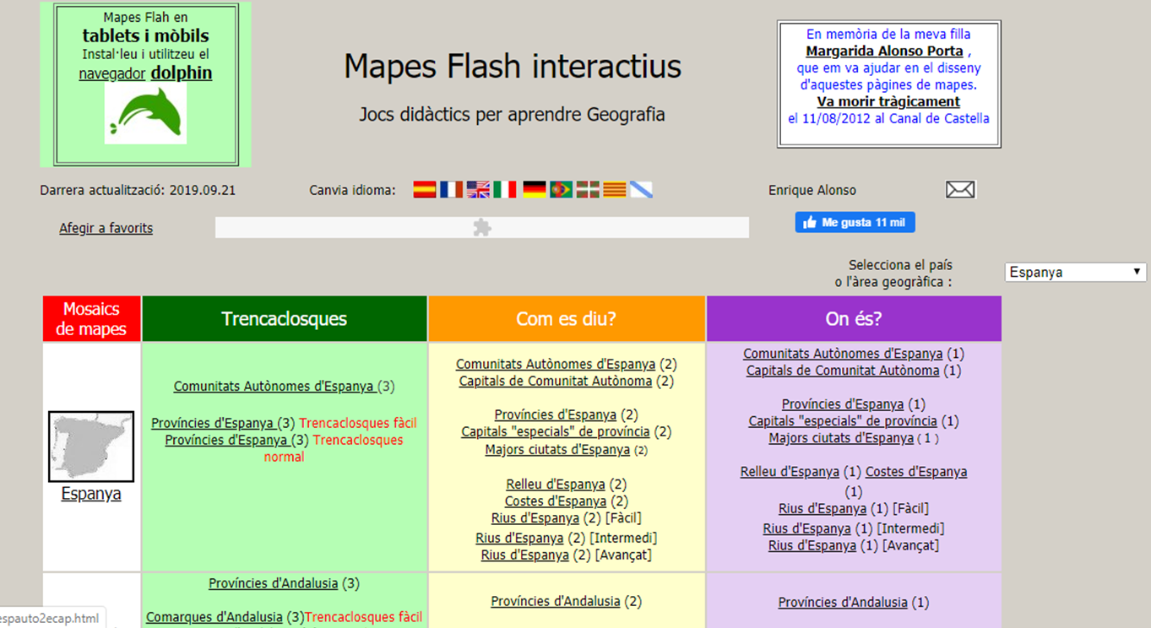Screen dimensions: 1151x628
Task: Click the French flag icon
Action: coord(451,190)
